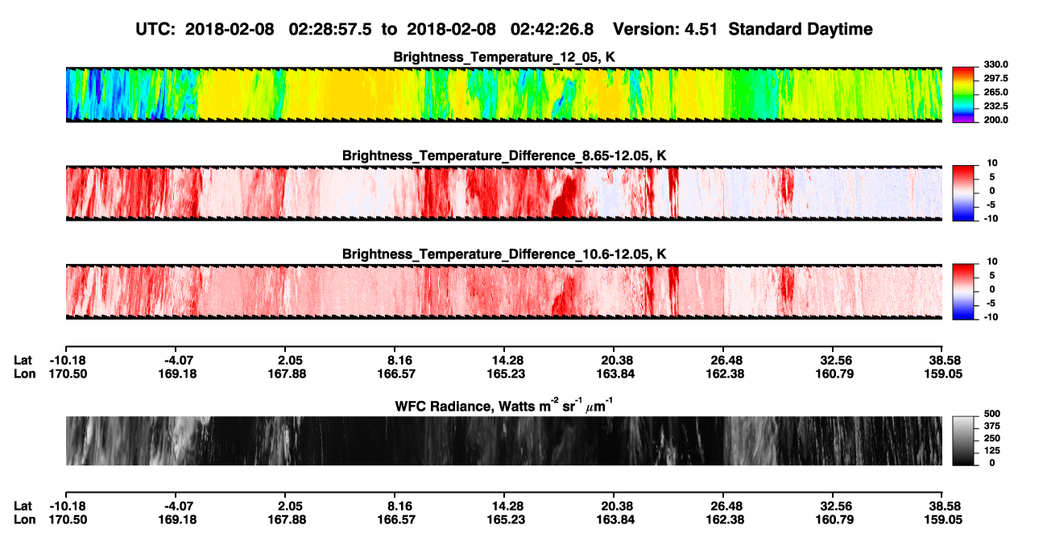
Task: Click latitude 32.56 on the upper axis
Action: [x=833, y=361]
